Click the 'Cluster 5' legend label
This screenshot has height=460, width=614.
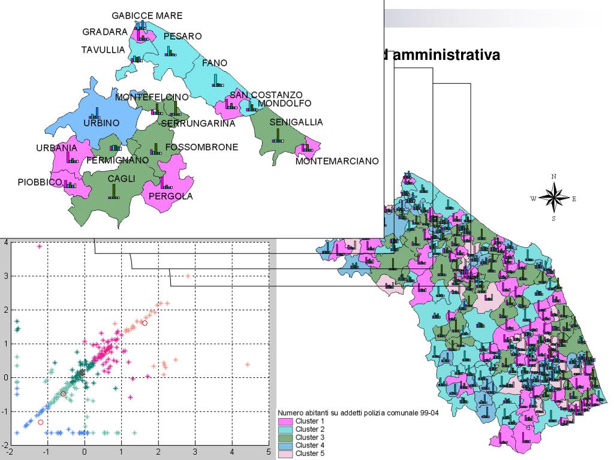pyautogui.click(x=310, y=453)
